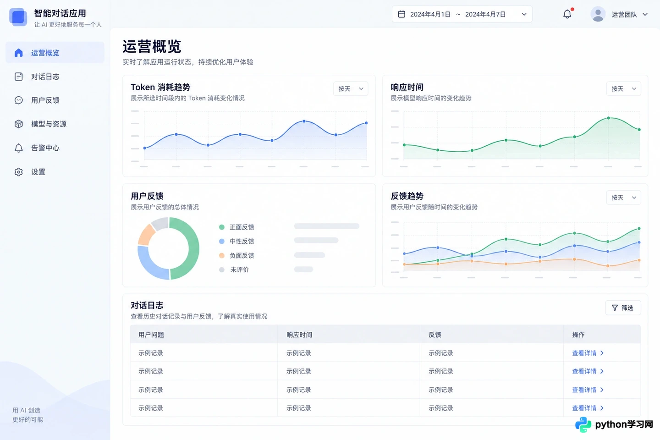Image resolution: width=660 pixels, height=440 pixels.
Task: Open 按天 dropdown in 反馈趋势 card
Action: pos(623,198)
